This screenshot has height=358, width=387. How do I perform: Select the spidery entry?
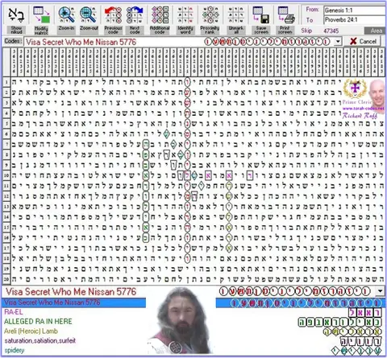(x=15, y=350)
